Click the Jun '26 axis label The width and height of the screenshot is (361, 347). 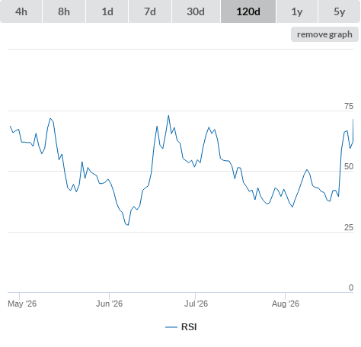point(109,304)
